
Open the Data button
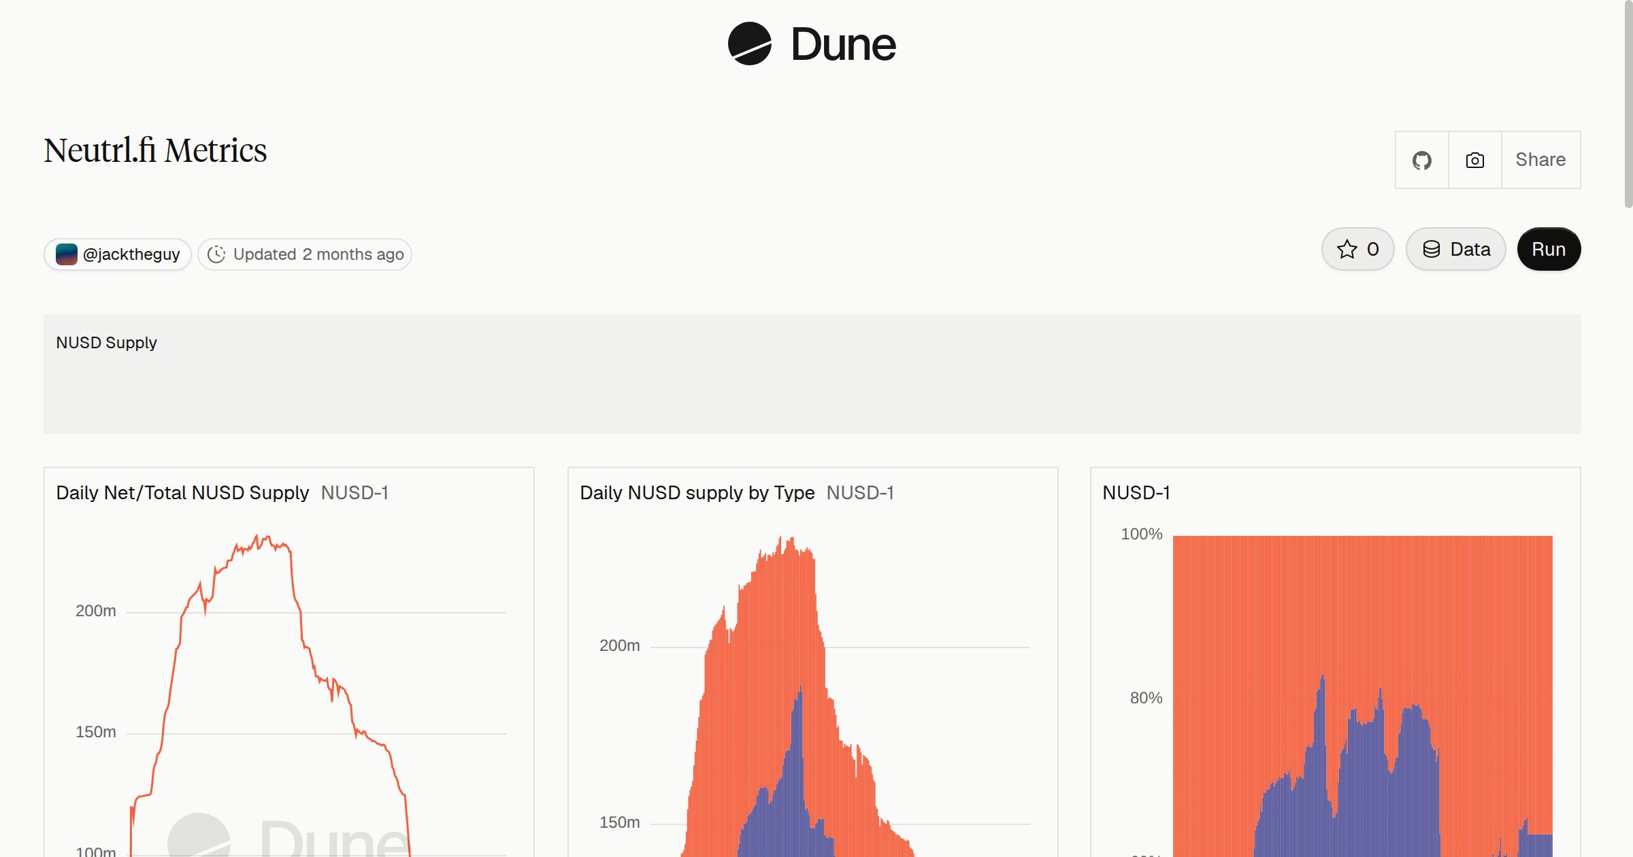click(1455, 249)
